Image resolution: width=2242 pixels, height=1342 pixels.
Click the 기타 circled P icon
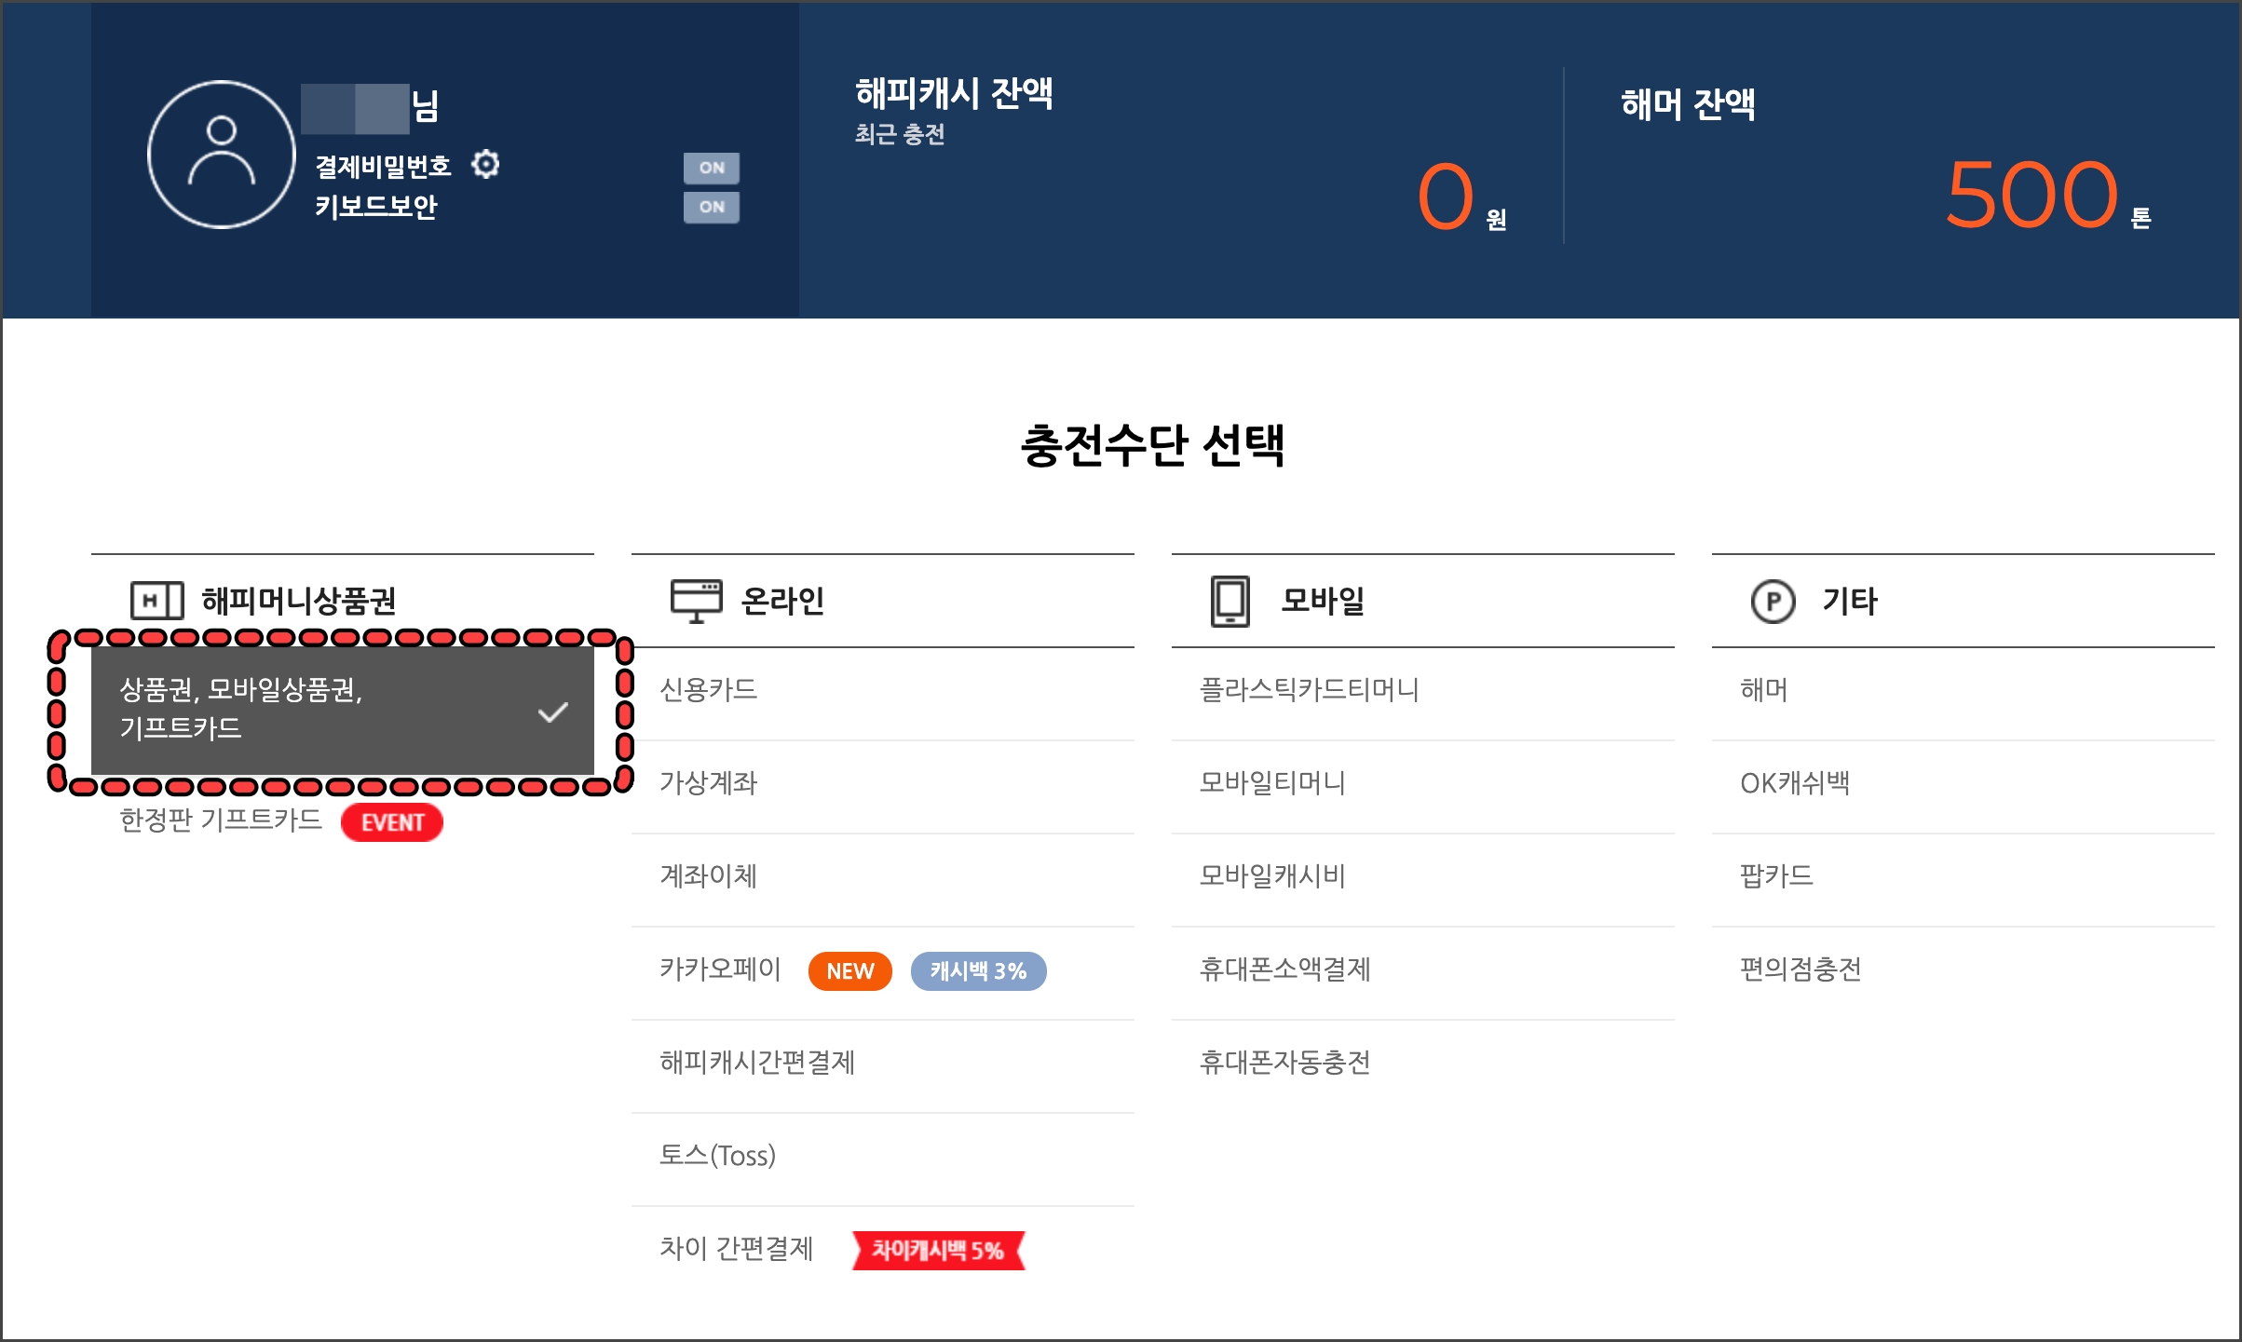1772,601
